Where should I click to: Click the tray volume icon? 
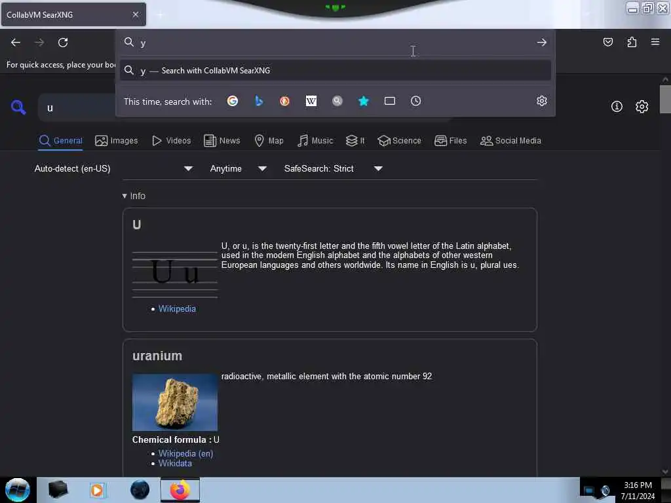tap(605, 491)
